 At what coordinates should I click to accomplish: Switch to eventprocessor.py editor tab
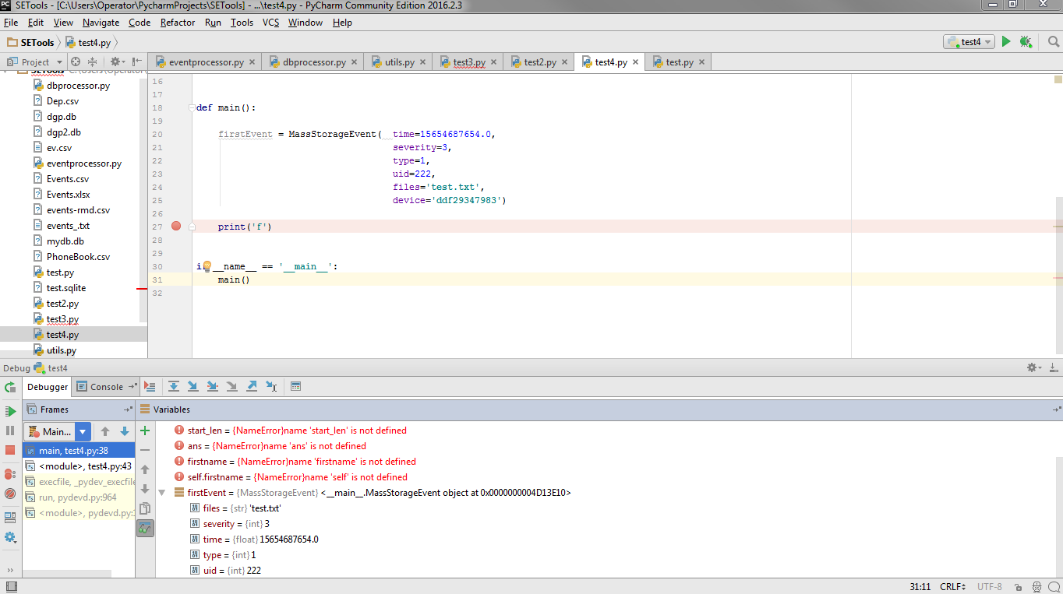[206, 62]
